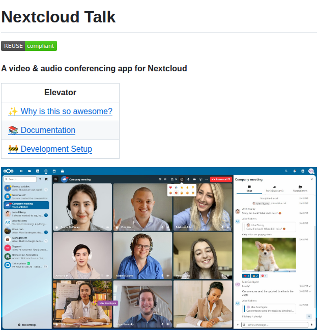This screenshot has width=318, height=330.
Task: Open the 'Why is this so awesome?' link
Action: click(60, 111)
